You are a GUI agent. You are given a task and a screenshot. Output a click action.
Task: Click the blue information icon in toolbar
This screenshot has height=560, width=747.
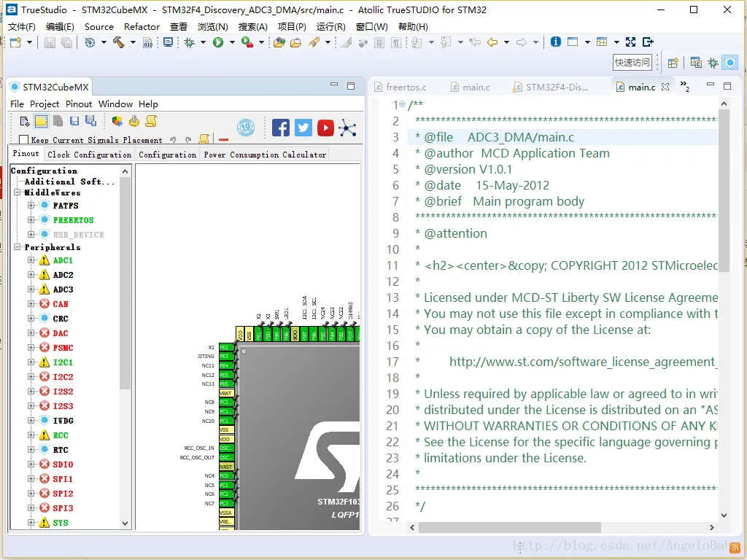coord(555,42)
